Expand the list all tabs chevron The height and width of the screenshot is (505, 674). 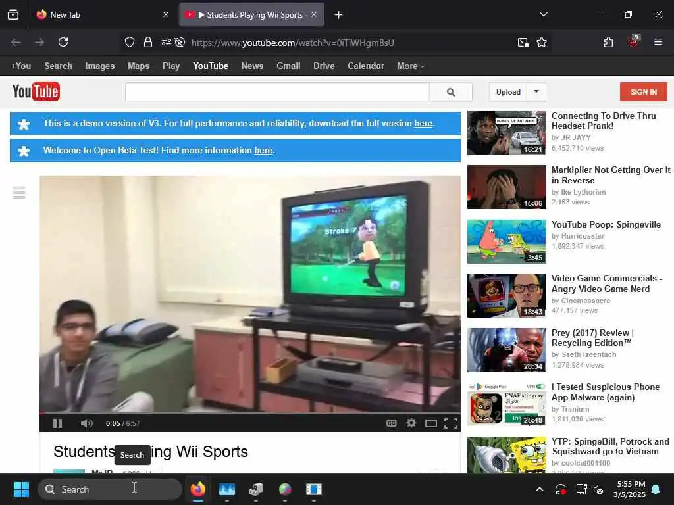pos(543,14)
